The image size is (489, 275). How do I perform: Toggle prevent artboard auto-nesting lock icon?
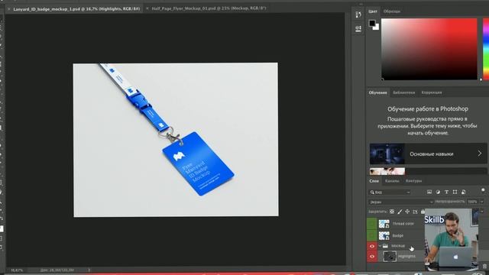(x=415, y=212)
